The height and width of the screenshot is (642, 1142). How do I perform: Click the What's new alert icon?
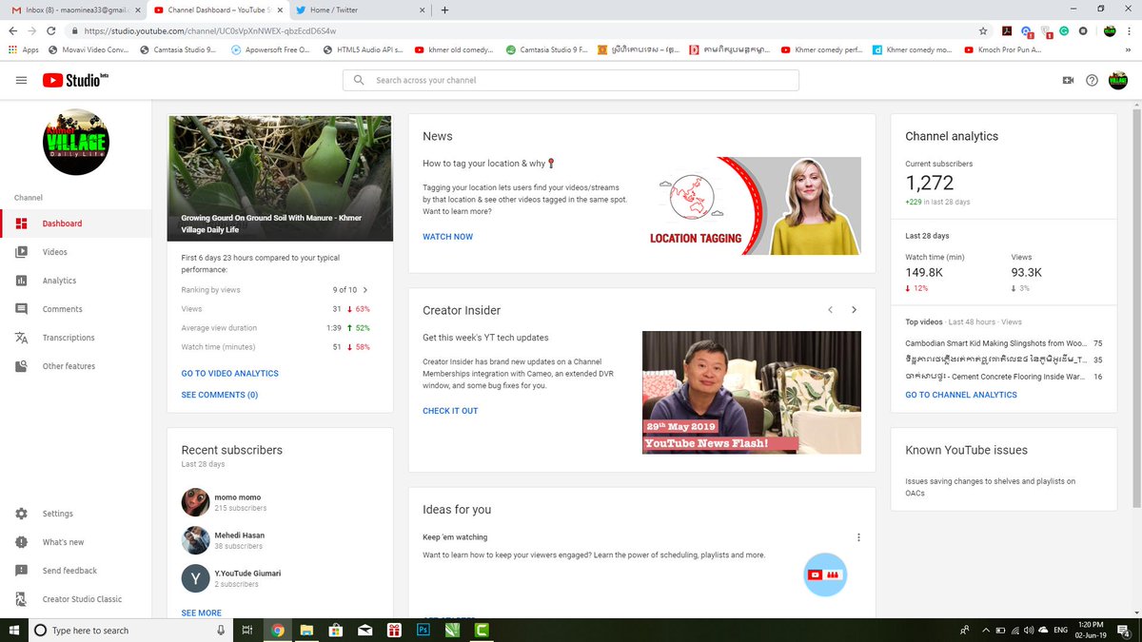(21, 542)
